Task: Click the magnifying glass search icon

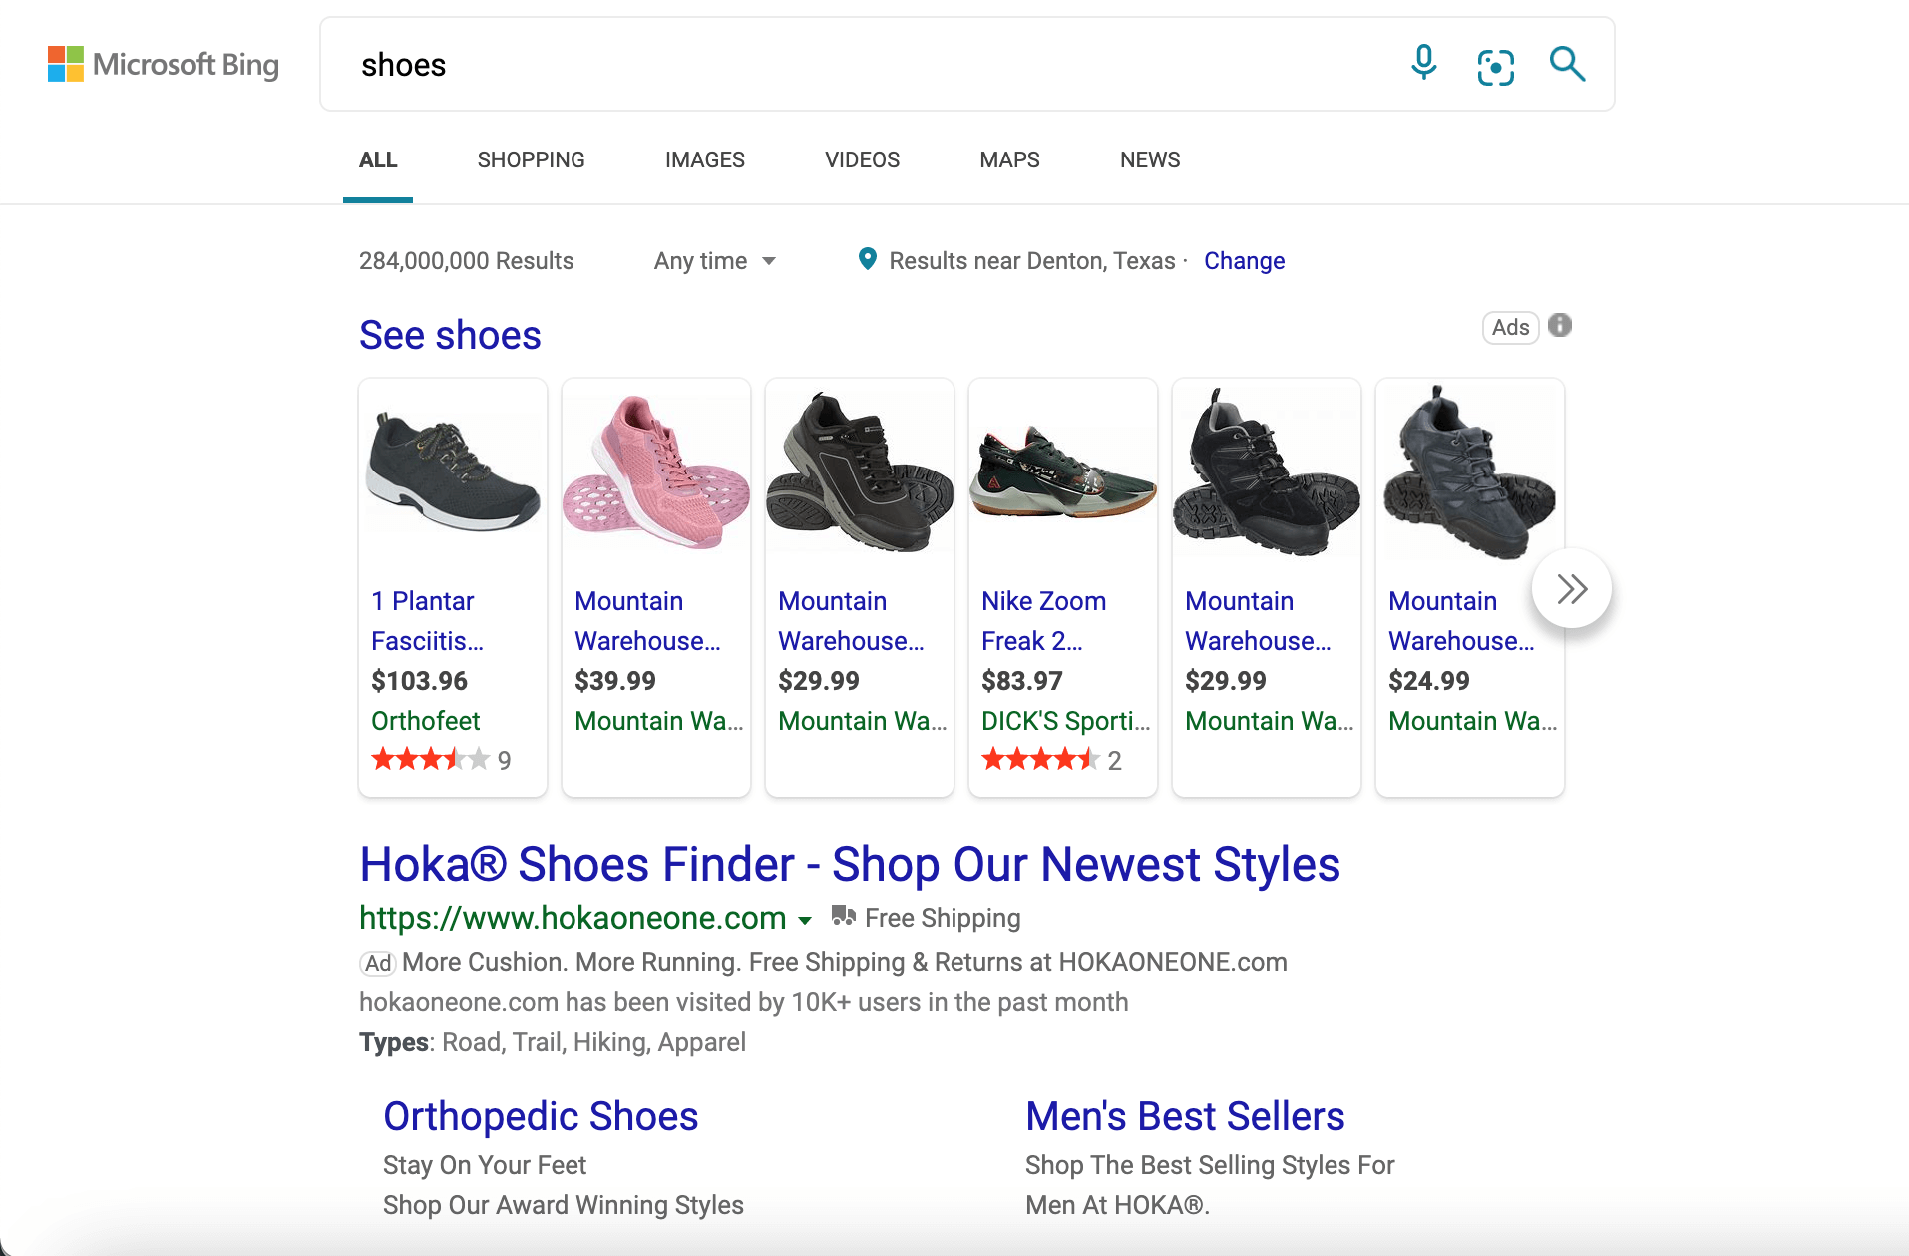Action: [1567, 65]
